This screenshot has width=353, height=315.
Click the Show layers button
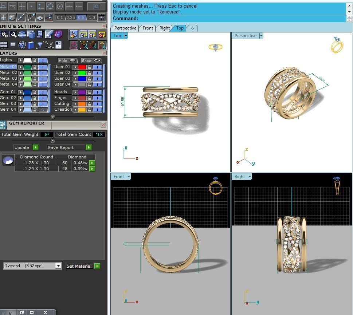(91, 60)
